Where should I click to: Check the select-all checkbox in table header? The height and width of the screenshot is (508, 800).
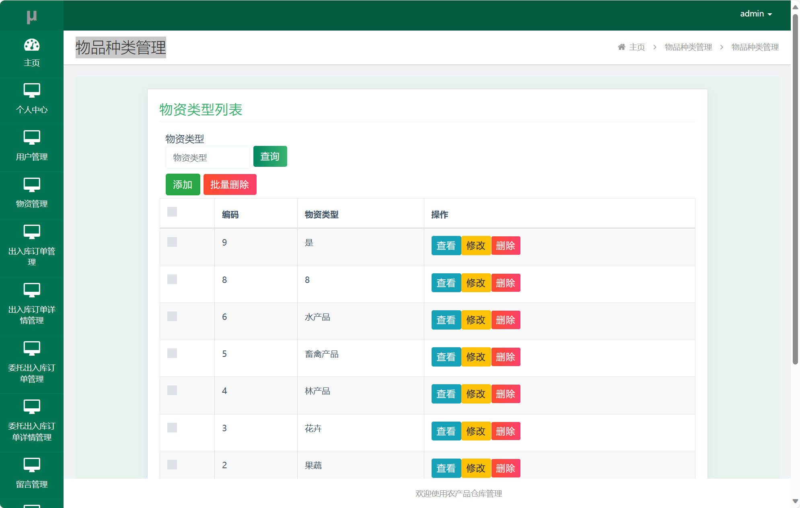[x=172, y=212]
